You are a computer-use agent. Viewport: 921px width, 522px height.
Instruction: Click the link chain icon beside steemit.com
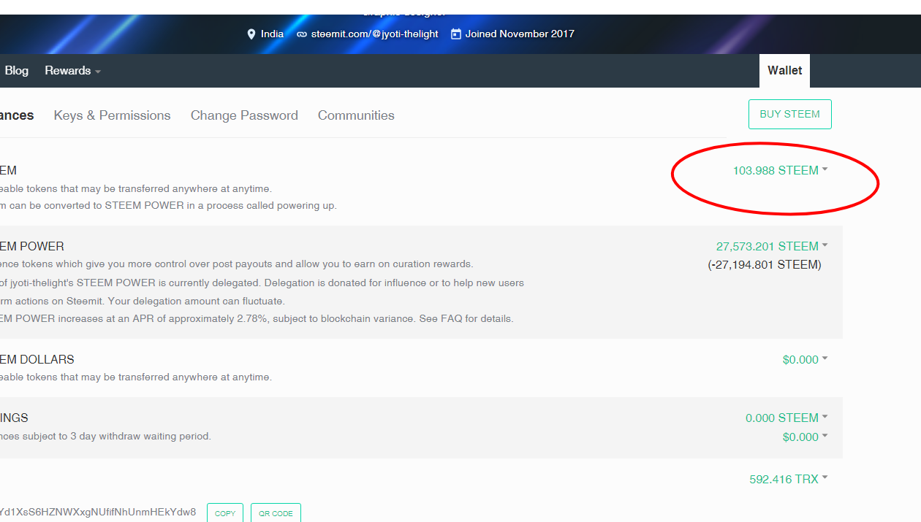pos(302,34)
